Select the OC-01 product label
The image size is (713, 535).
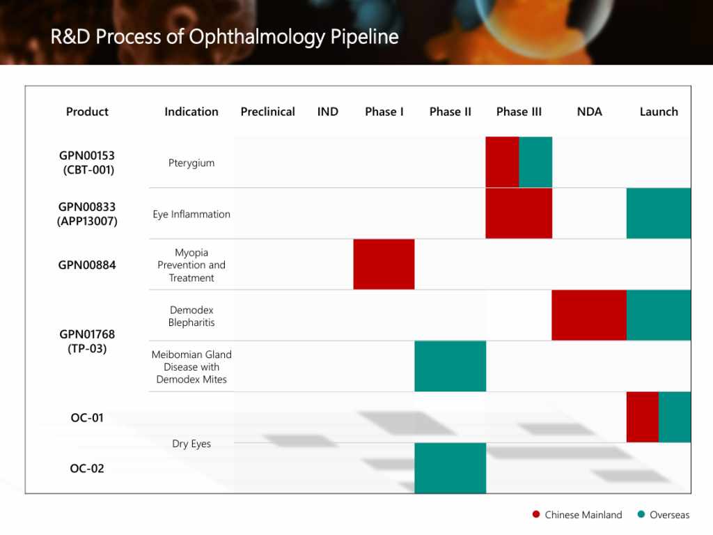tap(87, 418)
